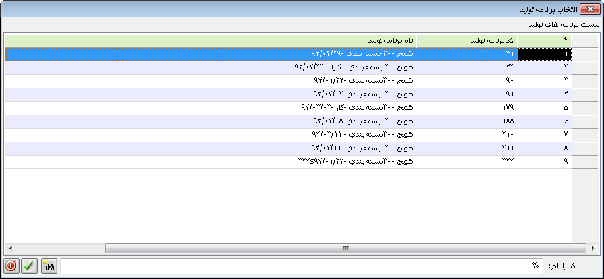Select row with production code ۲۲۴
The width and height of the screenshot is (604, 279).
(x=467, y=162)
